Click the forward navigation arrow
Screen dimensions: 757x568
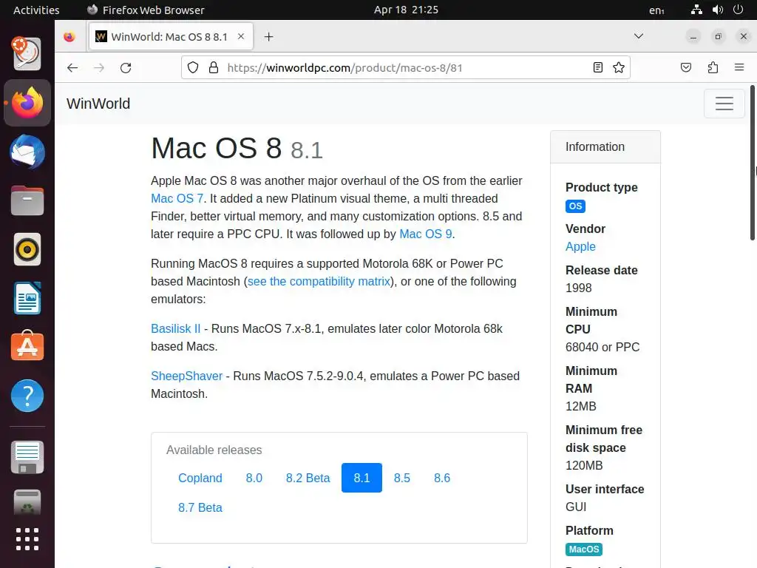click(x=99, y=67)
